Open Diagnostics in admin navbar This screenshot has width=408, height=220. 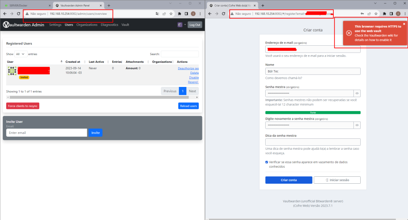109,25
